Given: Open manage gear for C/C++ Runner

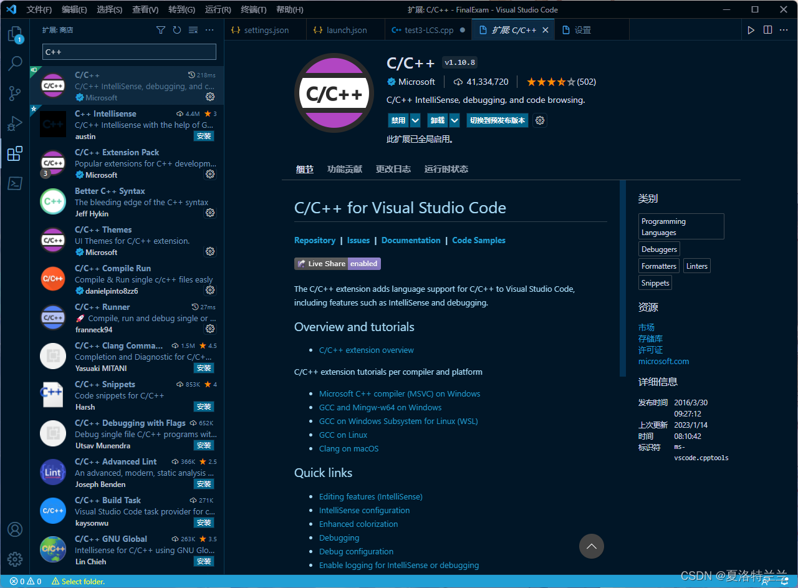Looking at the screenshot, I should coord(210,329).
